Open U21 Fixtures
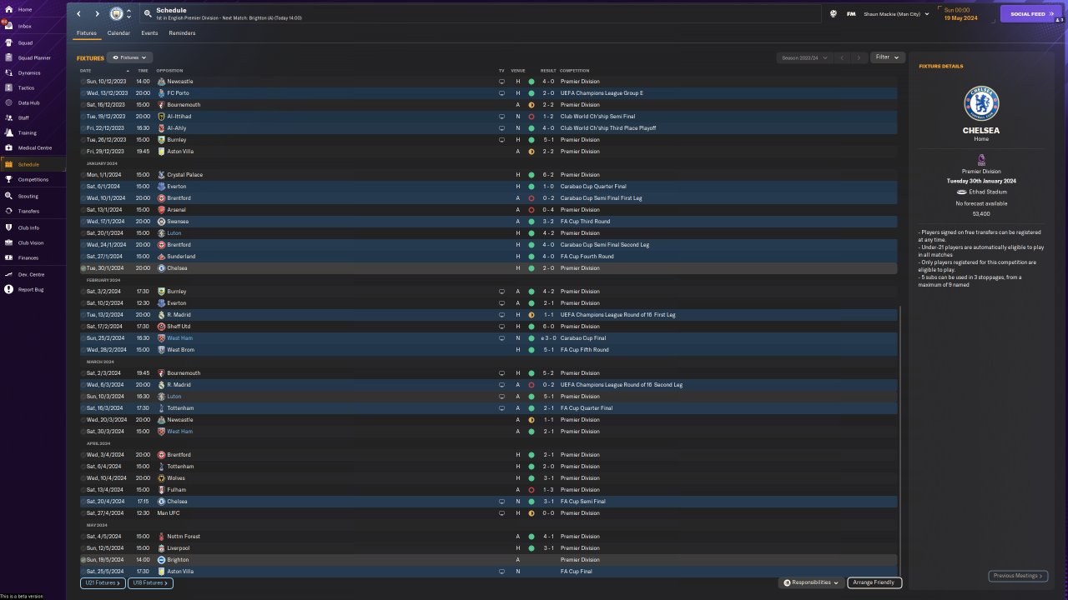1068x600 pixels. click(x=103, y=583)
